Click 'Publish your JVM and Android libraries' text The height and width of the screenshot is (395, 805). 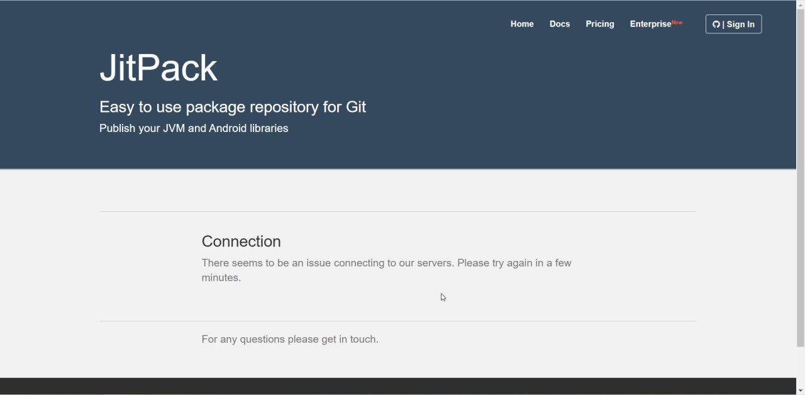pyautogui.click(x=194, y=128)
